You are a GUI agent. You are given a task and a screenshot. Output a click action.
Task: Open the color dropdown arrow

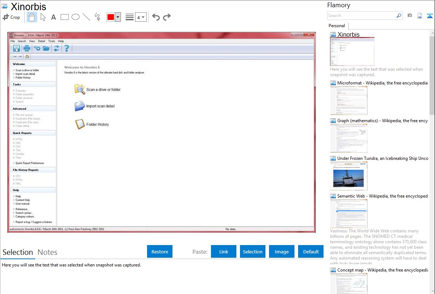pos(118,17)
